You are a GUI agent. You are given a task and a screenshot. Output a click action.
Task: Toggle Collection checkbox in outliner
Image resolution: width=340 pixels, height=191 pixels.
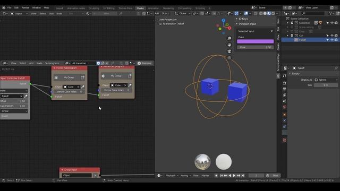pos(292,23)
